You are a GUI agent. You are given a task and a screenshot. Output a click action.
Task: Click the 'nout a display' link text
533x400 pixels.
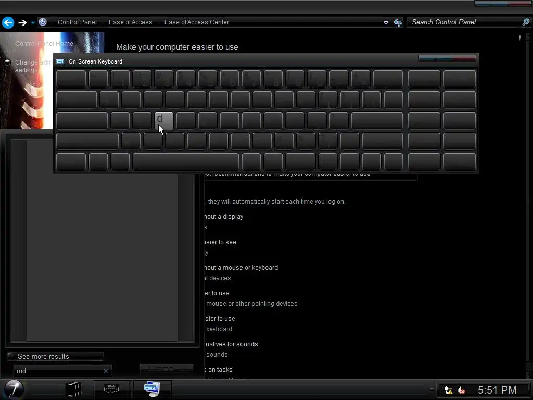tap(224, 217)
